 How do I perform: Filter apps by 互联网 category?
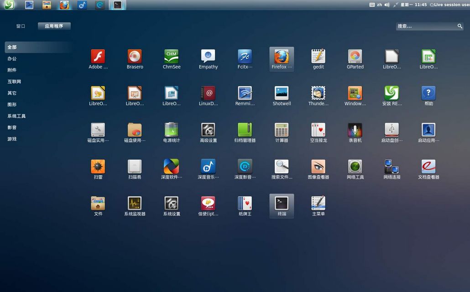pos(14,82)
